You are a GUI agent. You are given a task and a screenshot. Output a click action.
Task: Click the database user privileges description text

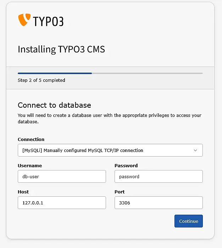(x=110, y=118)
